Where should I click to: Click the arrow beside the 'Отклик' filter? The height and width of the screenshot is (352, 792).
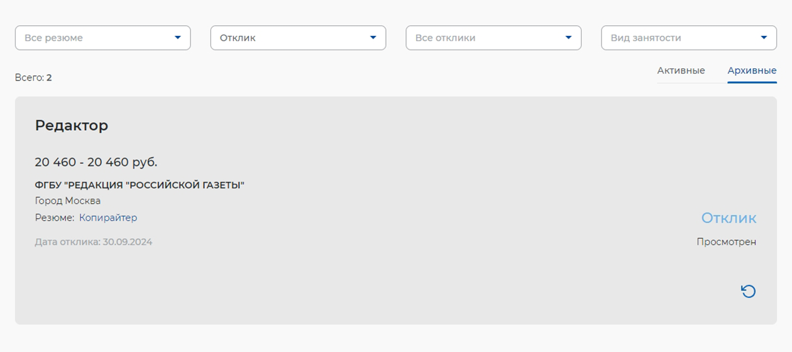tap(373, 38)
